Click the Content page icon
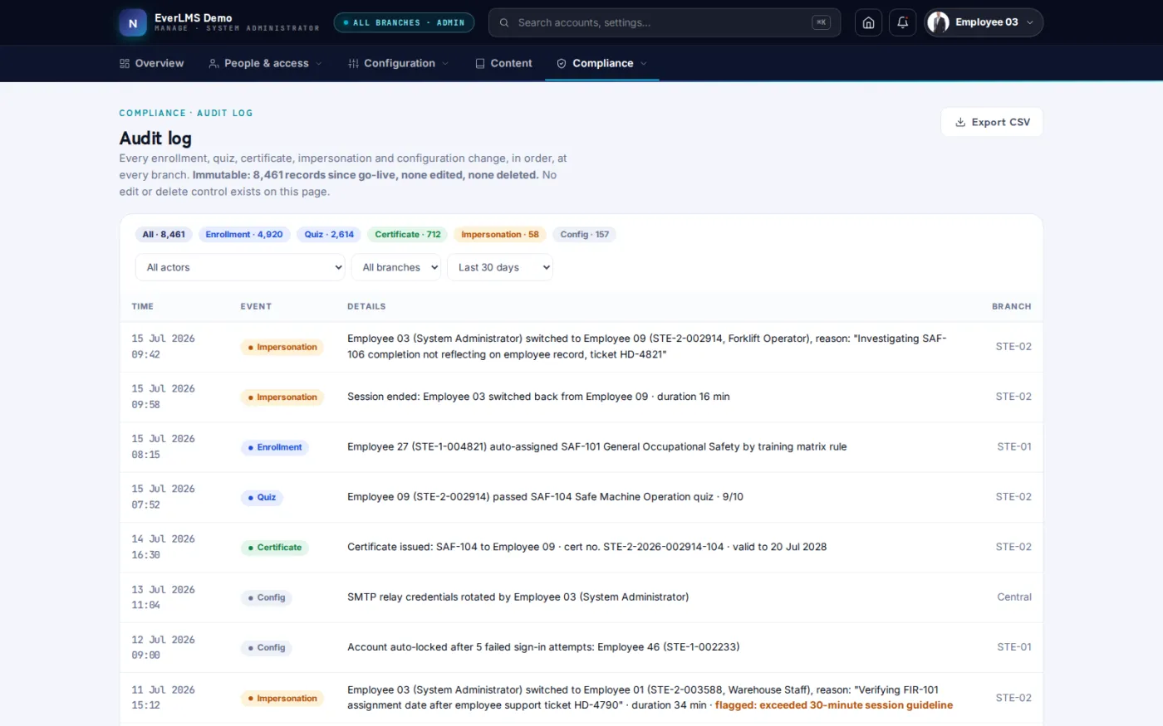Viewport: 1163px width, 726px height. 480,63
